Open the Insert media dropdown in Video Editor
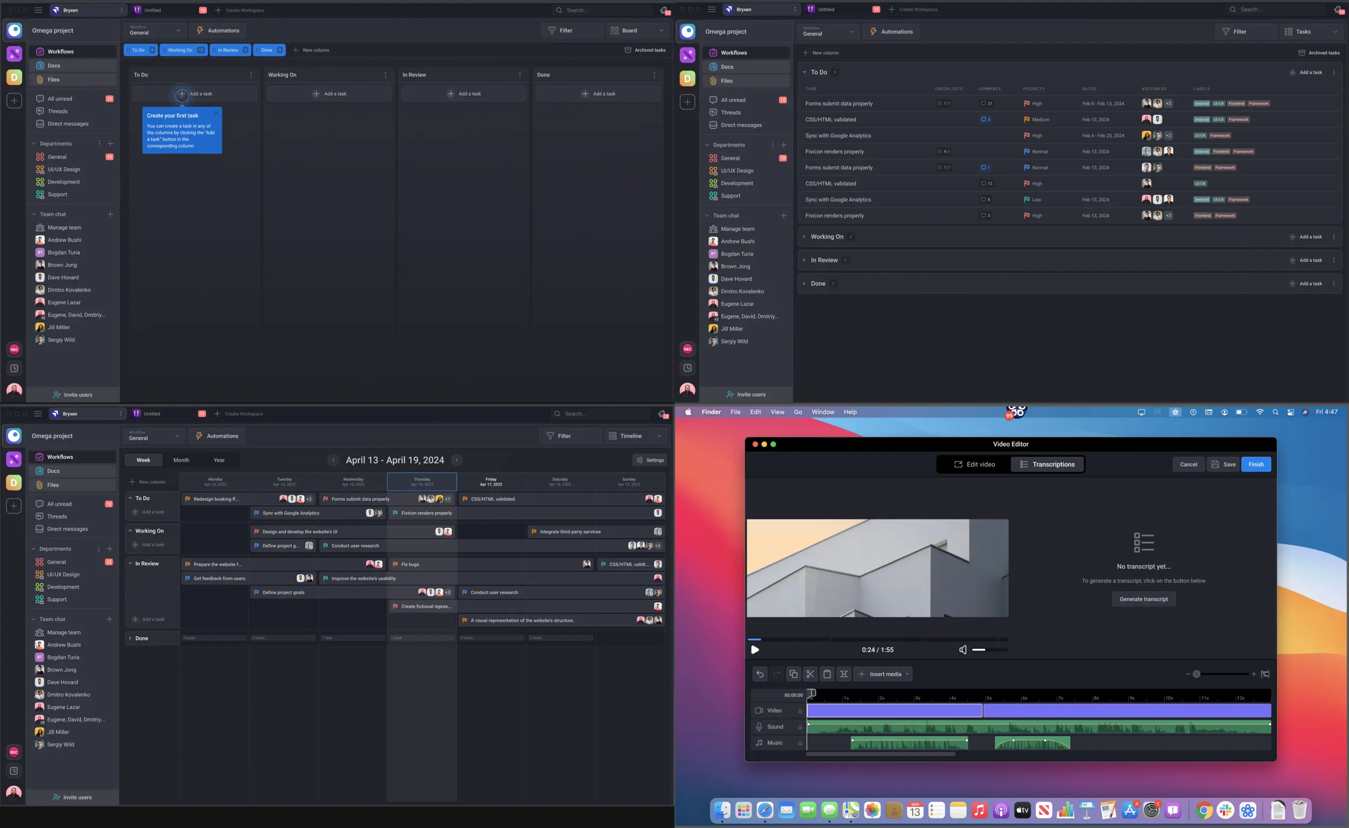1349x828 pixels. [x=883, y=674]
